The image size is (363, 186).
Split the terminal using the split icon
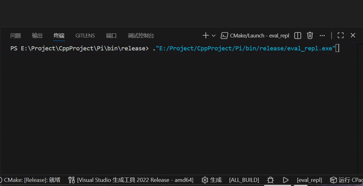coord(298,36)
